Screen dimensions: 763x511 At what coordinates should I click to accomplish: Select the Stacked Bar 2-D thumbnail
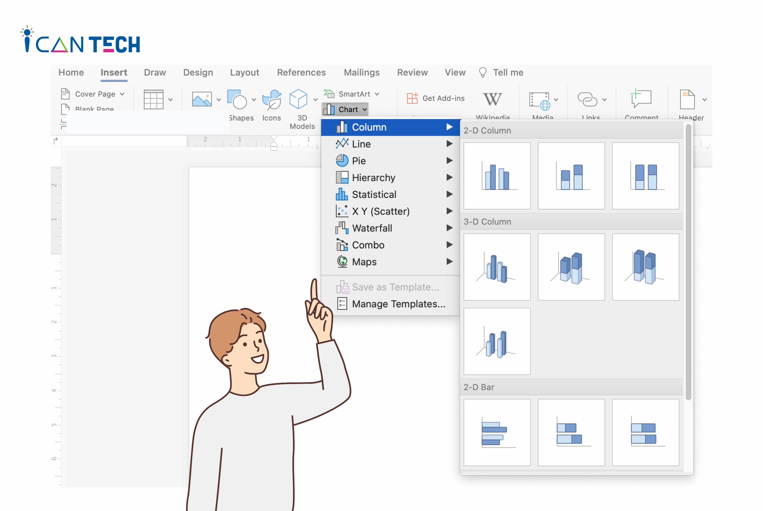click(571, 432)
